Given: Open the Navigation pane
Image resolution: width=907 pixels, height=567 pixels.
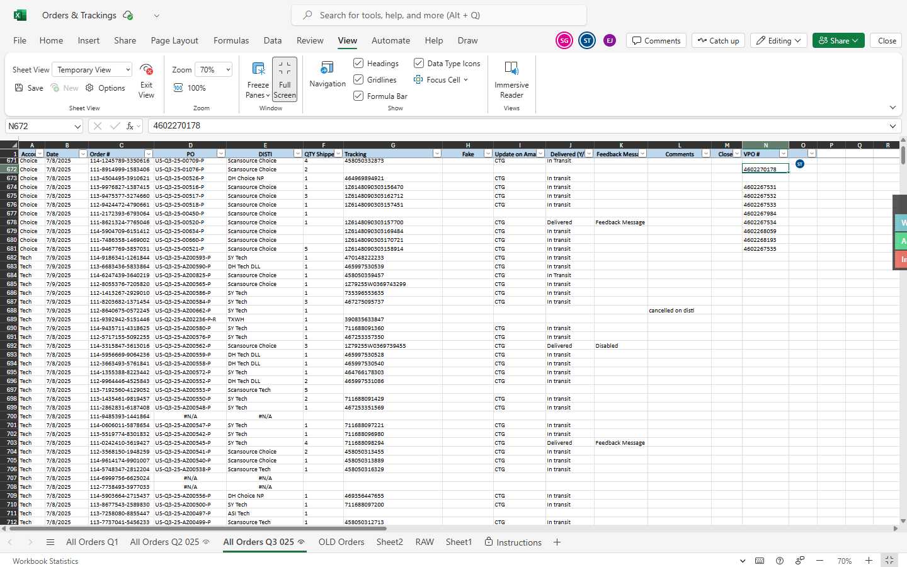Looking at the screenshot, I should pos(328,74).
